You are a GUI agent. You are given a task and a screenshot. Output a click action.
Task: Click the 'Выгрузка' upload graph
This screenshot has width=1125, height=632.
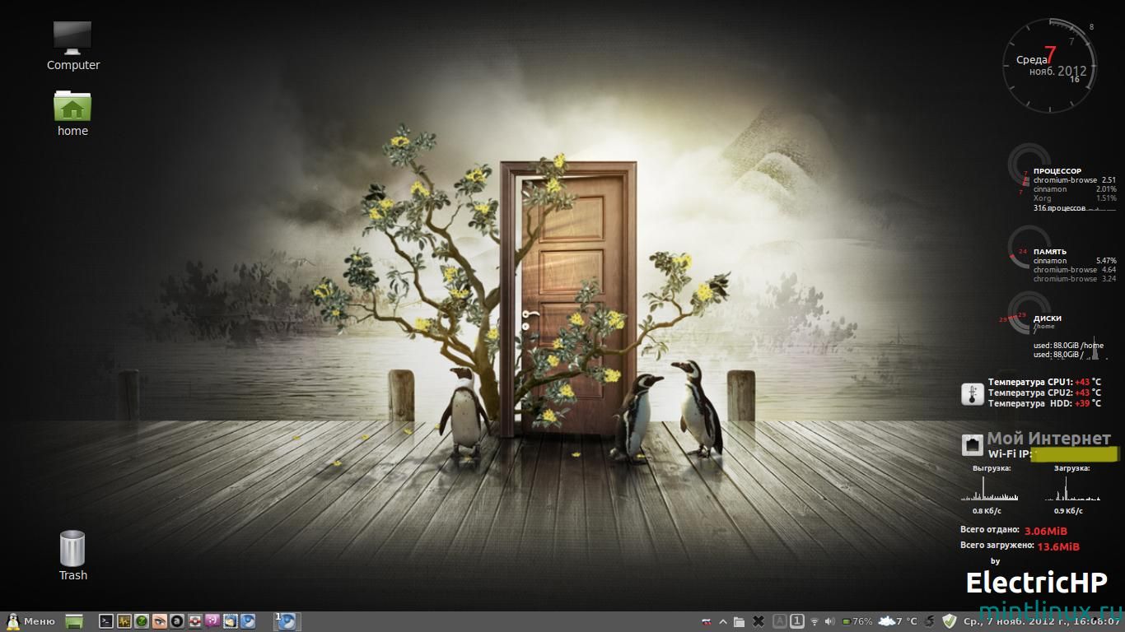pos(991,487)
